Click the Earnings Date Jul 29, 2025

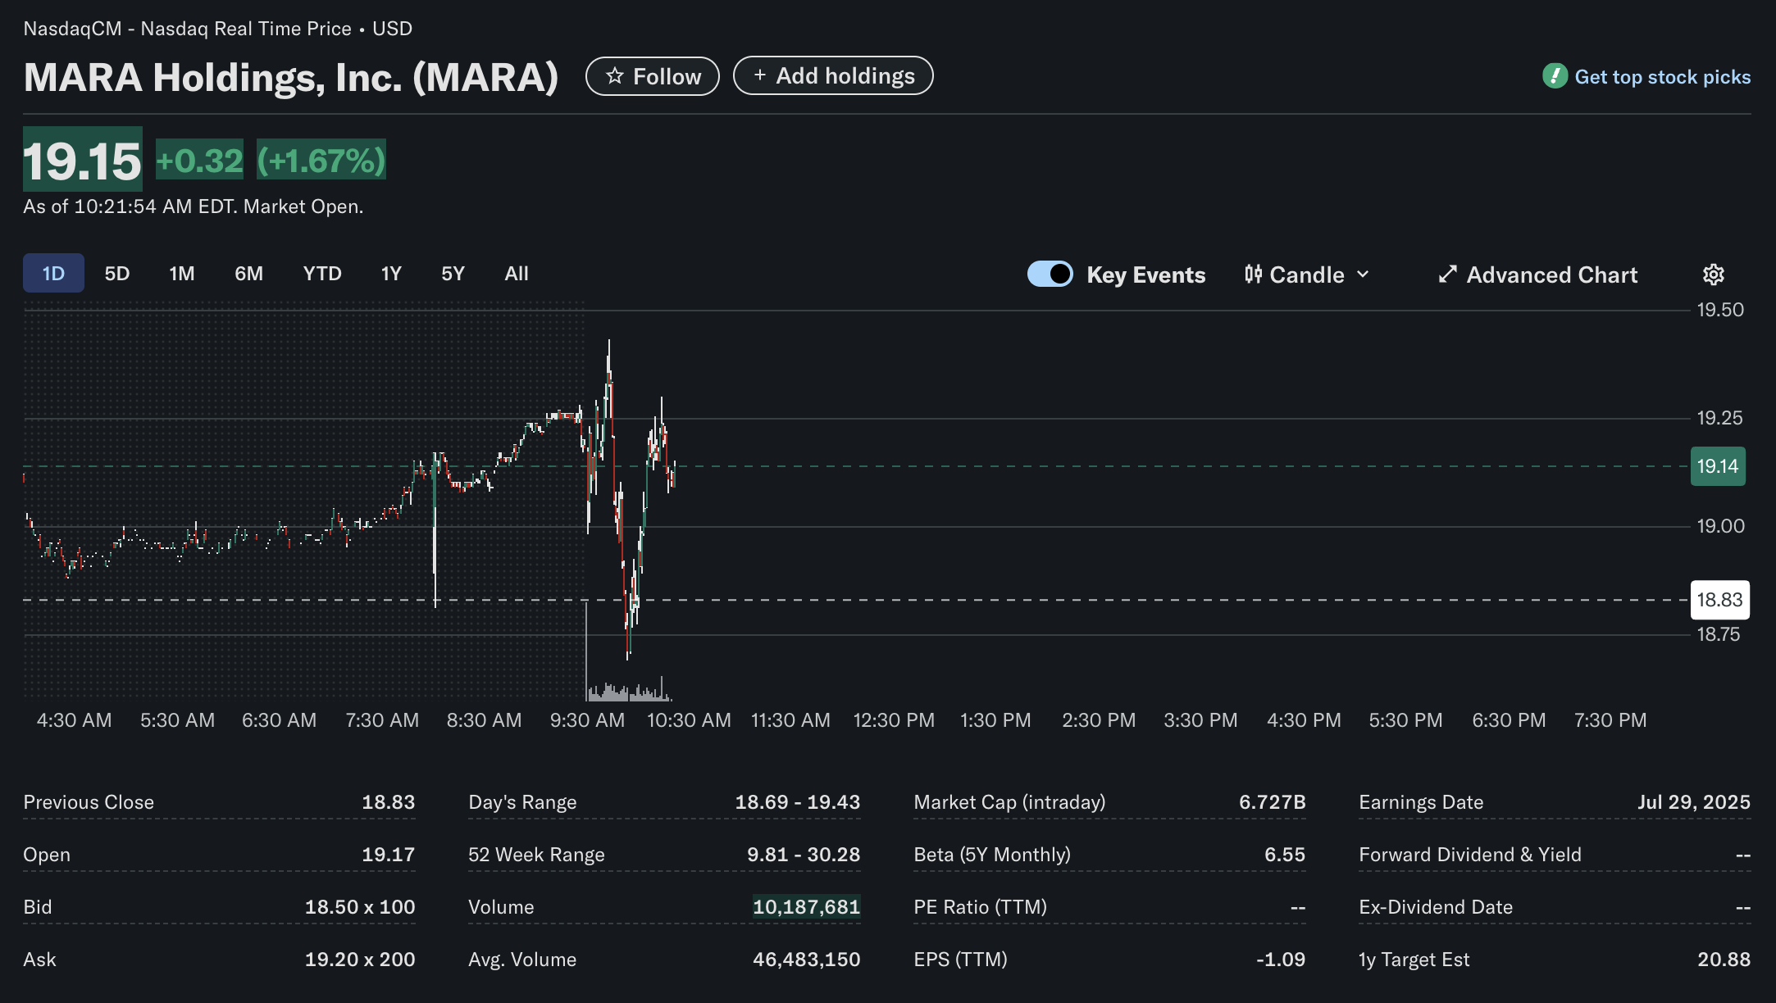coord(1694,802)
